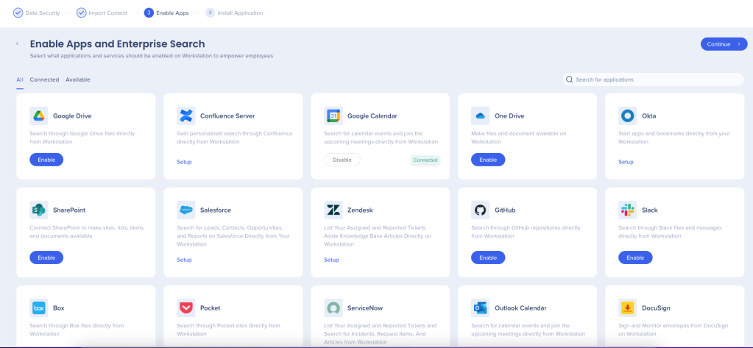Click the Google Calendar icon
The height and width of the screenshot is (348, 753).
(x=333, y=116)
